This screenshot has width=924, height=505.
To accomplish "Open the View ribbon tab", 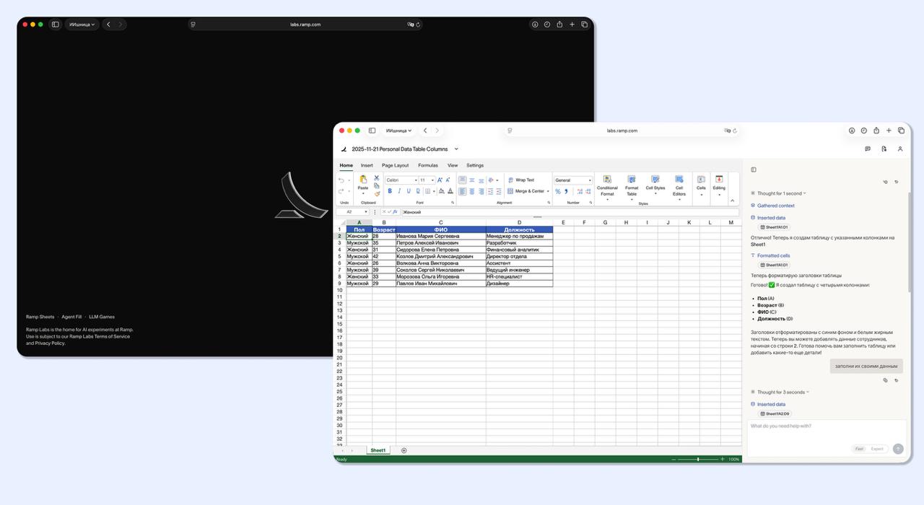I will 453,165.
